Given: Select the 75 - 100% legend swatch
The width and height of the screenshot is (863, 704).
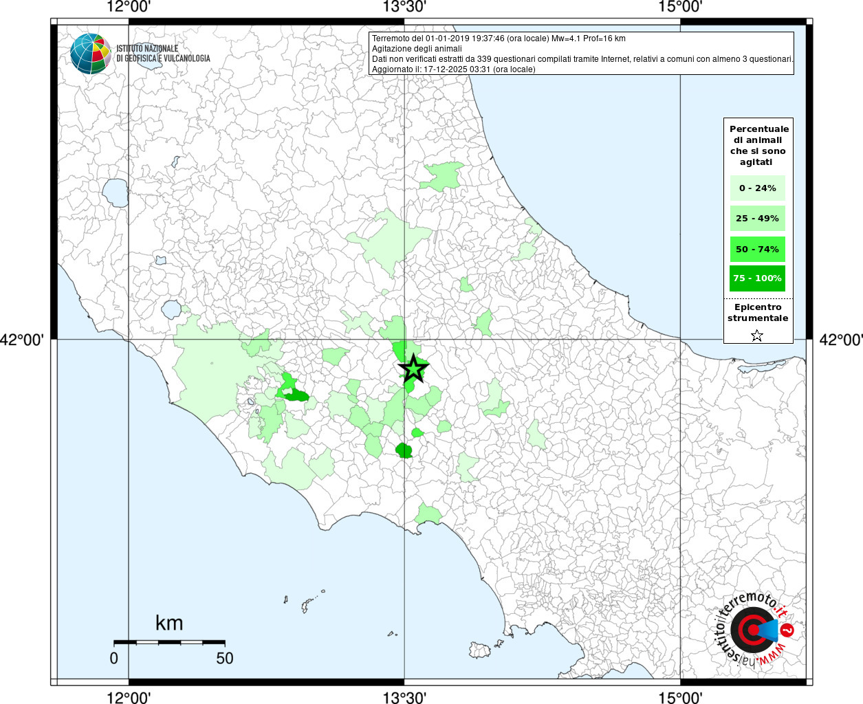Looking at the screenshot, I should [757, 278].
